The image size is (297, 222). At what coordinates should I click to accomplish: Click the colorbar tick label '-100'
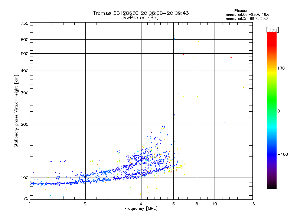[283, 154]
